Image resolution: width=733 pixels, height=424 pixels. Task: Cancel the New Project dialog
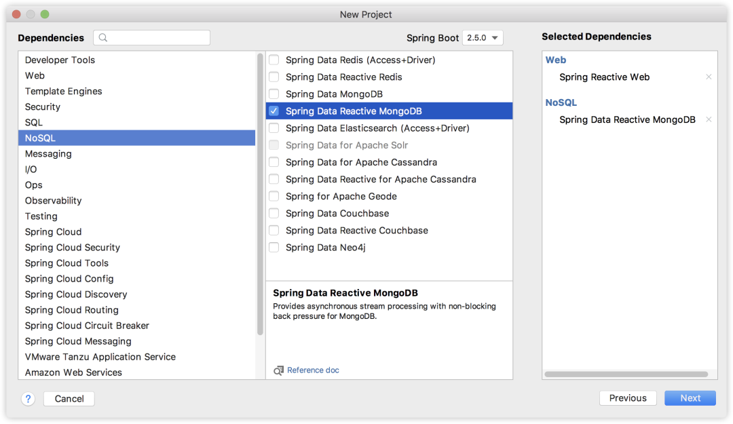point(69,398)
